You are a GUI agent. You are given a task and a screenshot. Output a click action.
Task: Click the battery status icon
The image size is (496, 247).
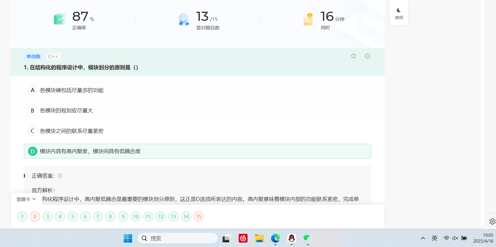point(464,238)
